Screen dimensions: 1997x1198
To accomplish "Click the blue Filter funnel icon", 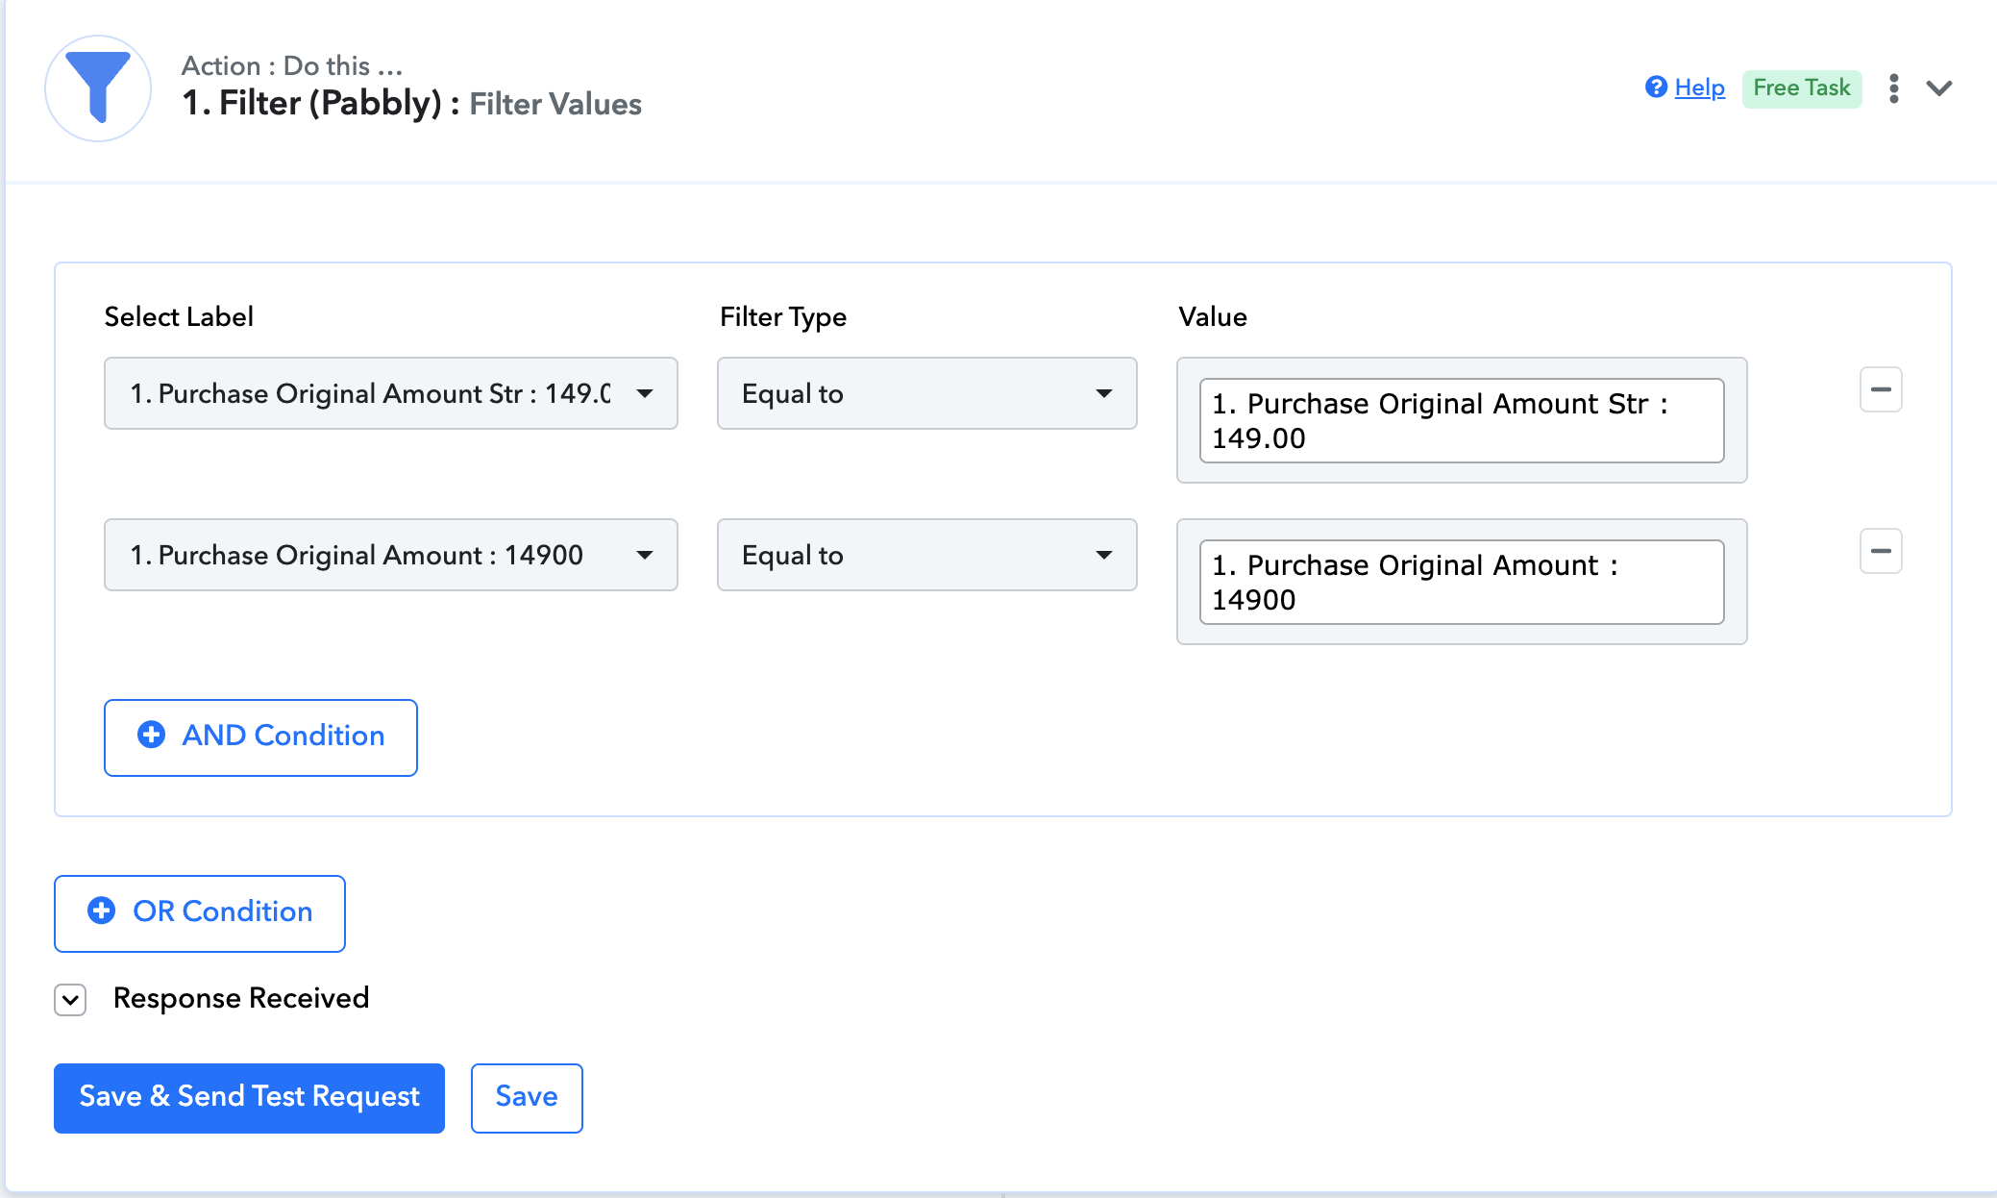I will pyautogui.click(x=98, y=87).
